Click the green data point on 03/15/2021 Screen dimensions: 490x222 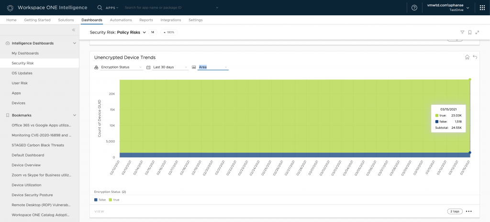tap(470, 79)
